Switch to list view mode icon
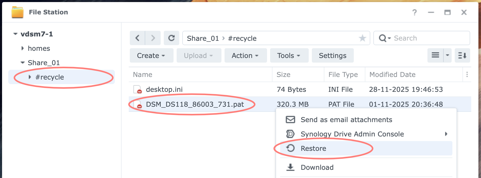The width and height of the screenshot is (481, 178). pos(435,55)
